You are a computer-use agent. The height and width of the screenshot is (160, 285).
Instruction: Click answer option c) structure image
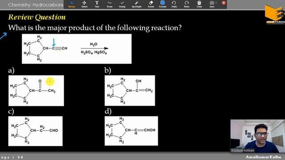pyautogui.click(x=36, y=131)
